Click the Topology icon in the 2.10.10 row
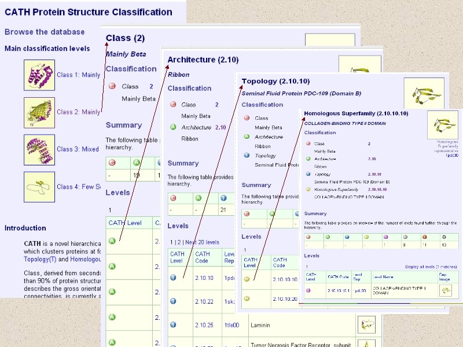 click(173, 278)
